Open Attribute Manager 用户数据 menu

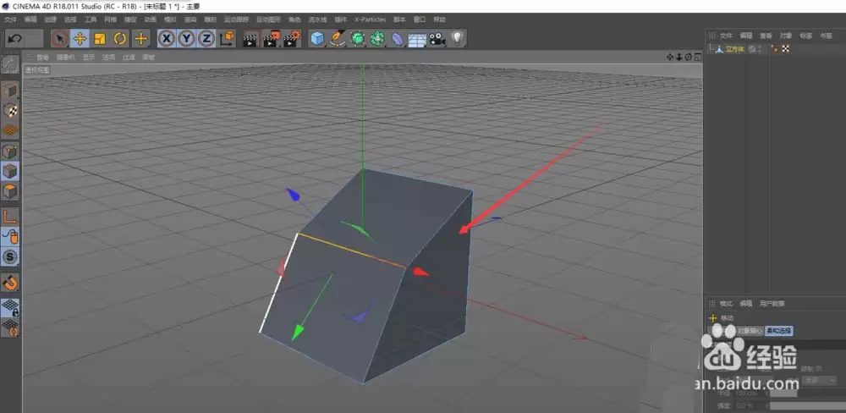click(x=772, y=304)
